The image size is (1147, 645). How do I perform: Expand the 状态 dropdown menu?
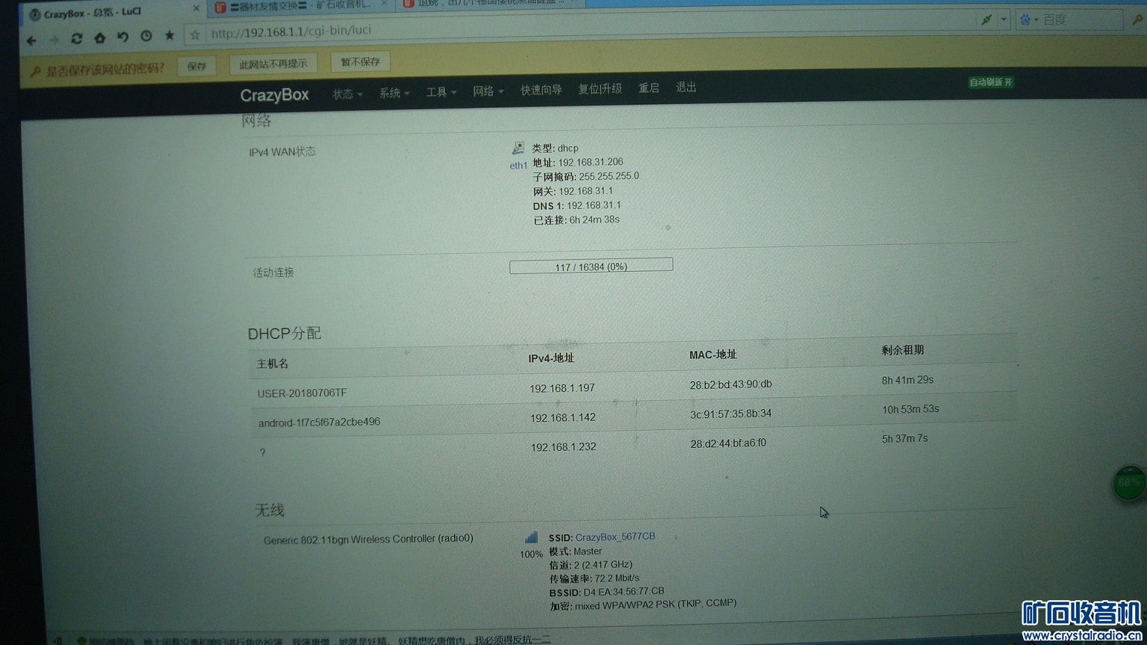click(347, 94)
